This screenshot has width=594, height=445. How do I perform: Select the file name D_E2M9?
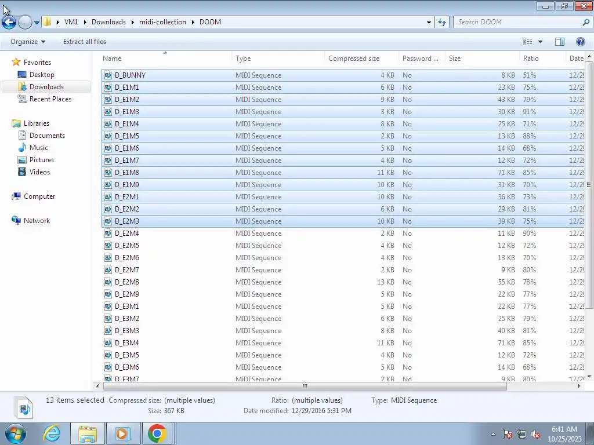tap(127, 294)
